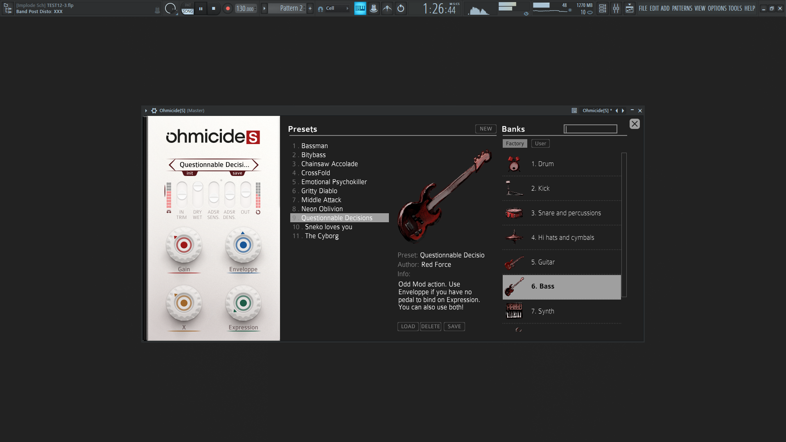Expand the pattern menu arrow left of Pattern 2
786x442 pixels.
pyautogui.click(x=264, y=8)
